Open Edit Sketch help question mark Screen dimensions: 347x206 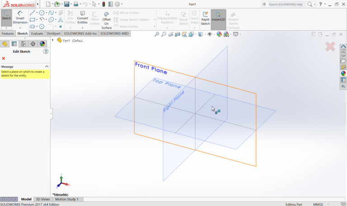(x=46, y=51)
